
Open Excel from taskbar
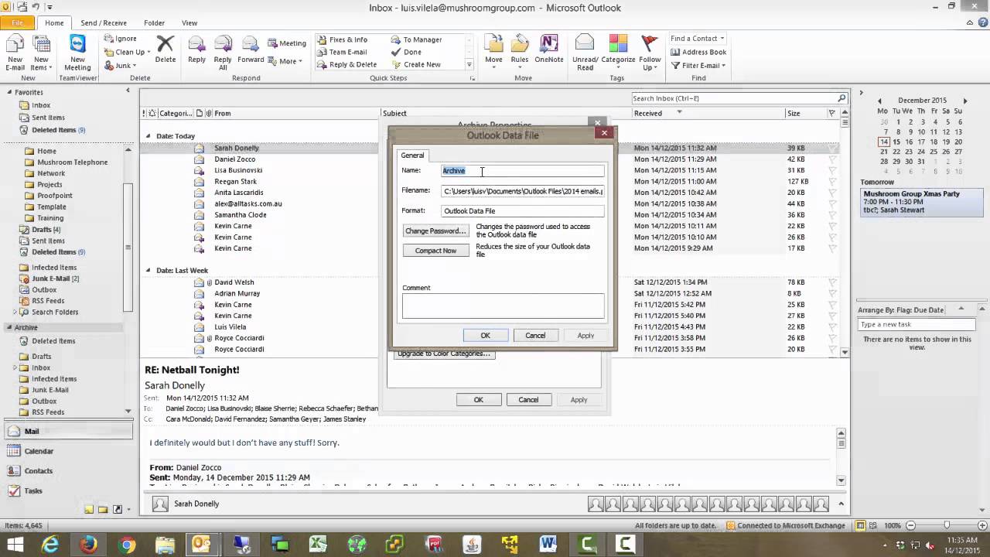(319, 545)
